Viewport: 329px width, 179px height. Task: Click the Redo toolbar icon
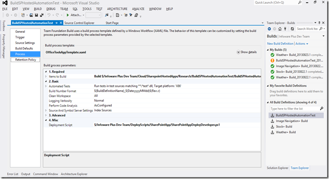click(x=57, y=15)
